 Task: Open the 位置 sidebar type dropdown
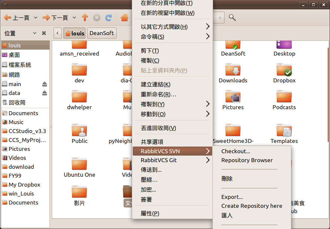[x=34, y=33]
